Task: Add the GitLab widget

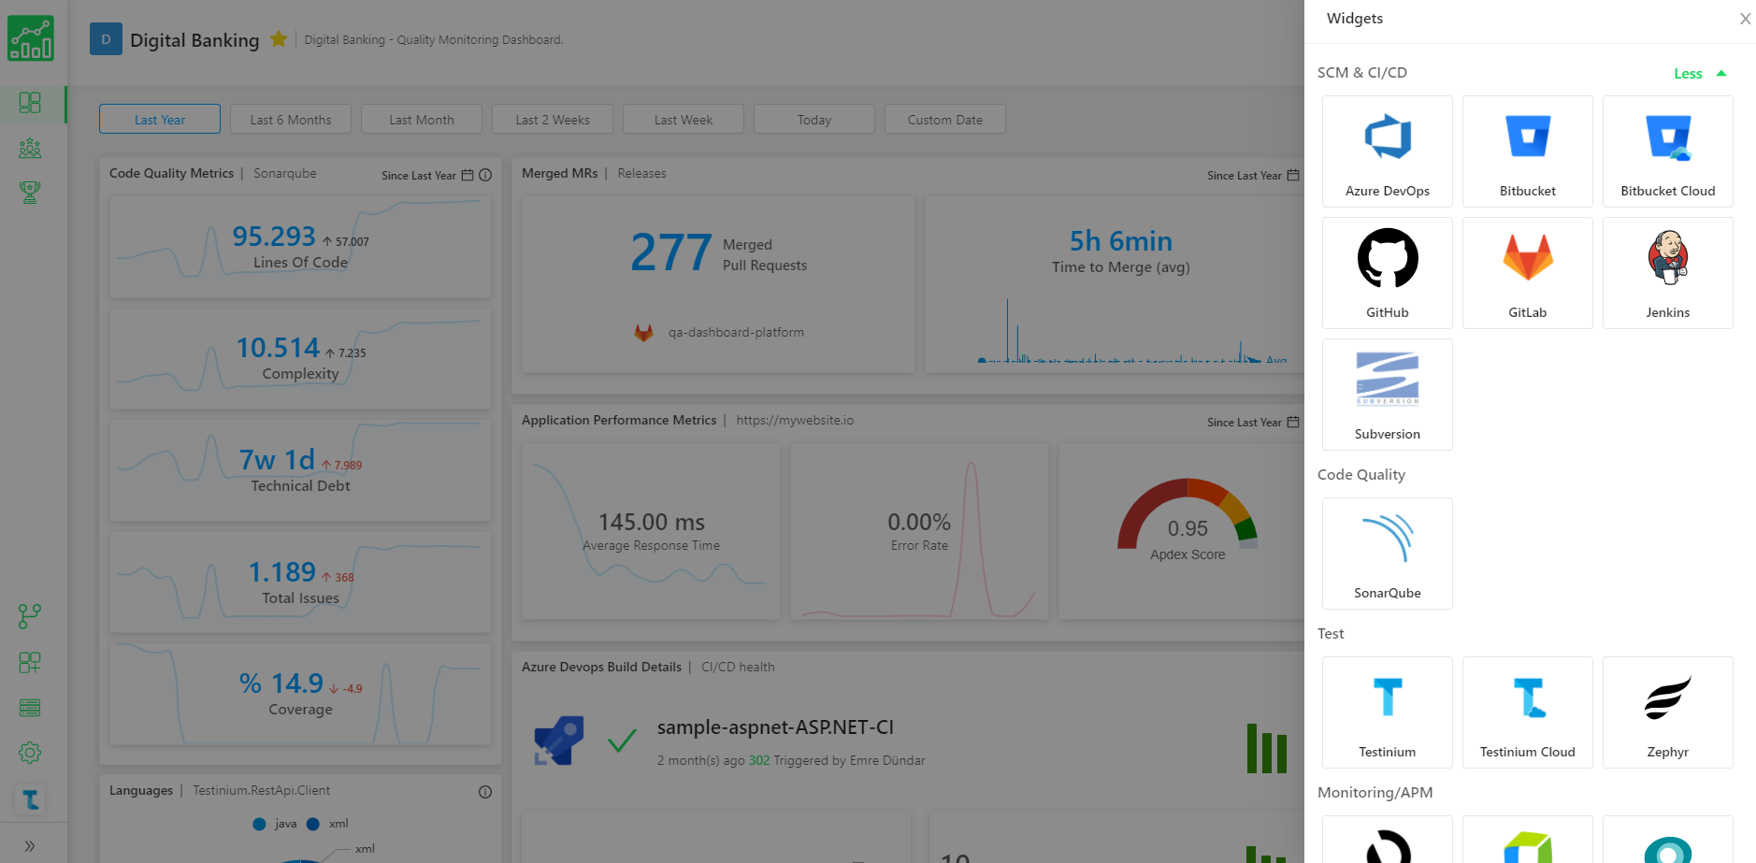Action: 1528,273
